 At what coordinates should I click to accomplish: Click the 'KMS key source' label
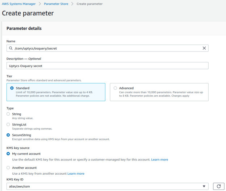[x=18, y=148]
